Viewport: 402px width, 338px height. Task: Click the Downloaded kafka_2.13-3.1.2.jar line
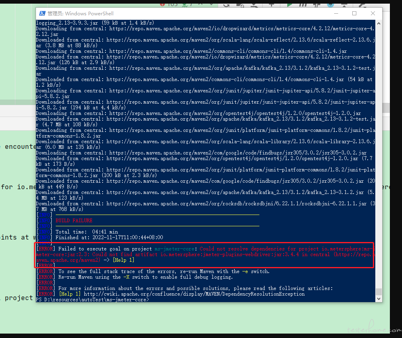tap(205, 195)
